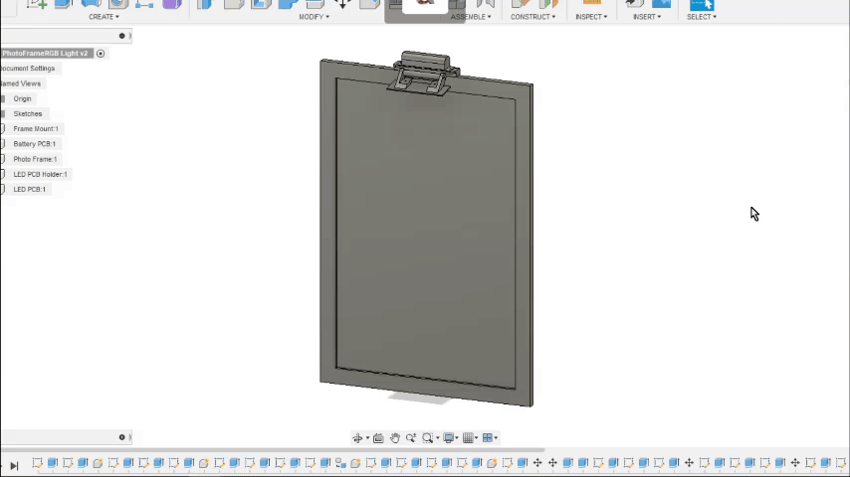This screenshot has width=850, height=477.
Task: Click the Grid and Snaps icon
Action: pos(468,438)
